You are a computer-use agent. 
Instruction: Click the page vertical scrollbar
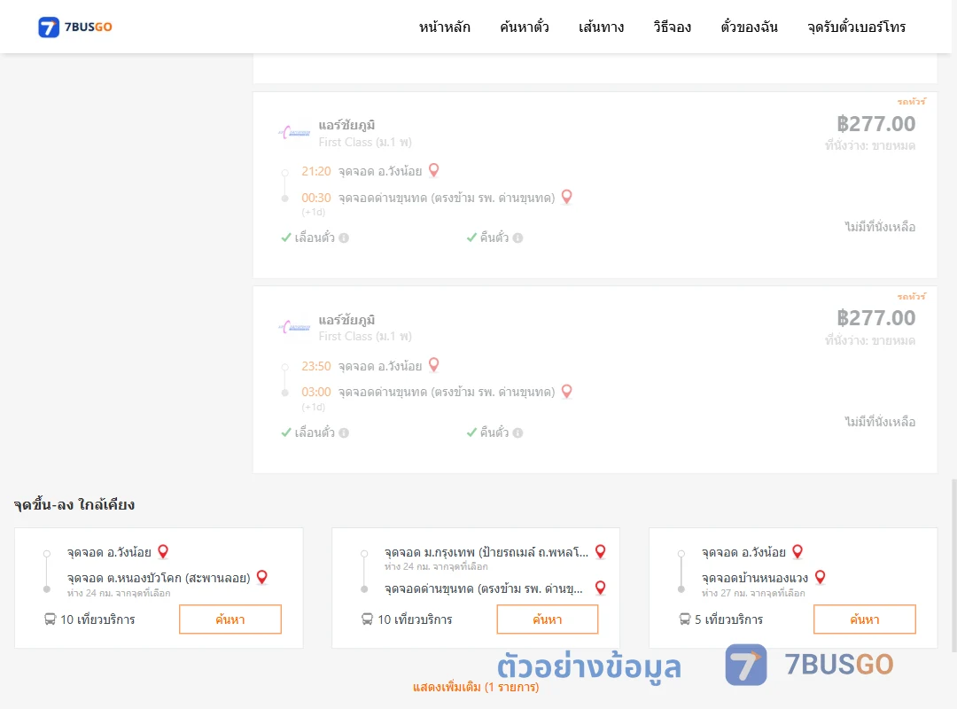[954, 565]
